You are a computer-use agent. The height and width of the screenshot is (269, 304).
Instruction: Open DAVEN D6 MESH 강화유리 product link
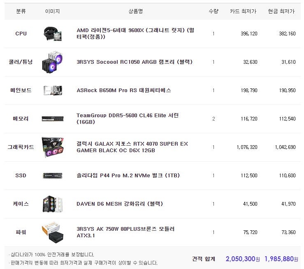coord(120,204)
